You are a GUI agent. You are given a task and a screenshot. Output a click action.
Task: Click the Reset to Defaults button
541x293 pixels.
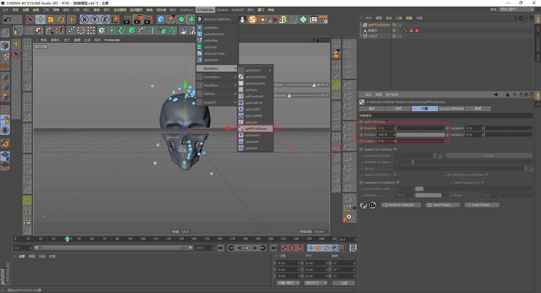[401, 205]
